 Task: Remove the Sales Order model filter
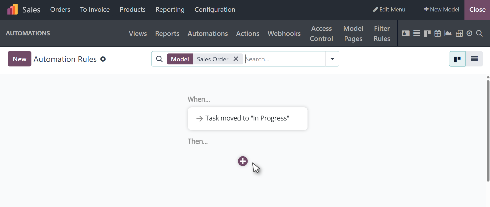click(x=236, y=59)
